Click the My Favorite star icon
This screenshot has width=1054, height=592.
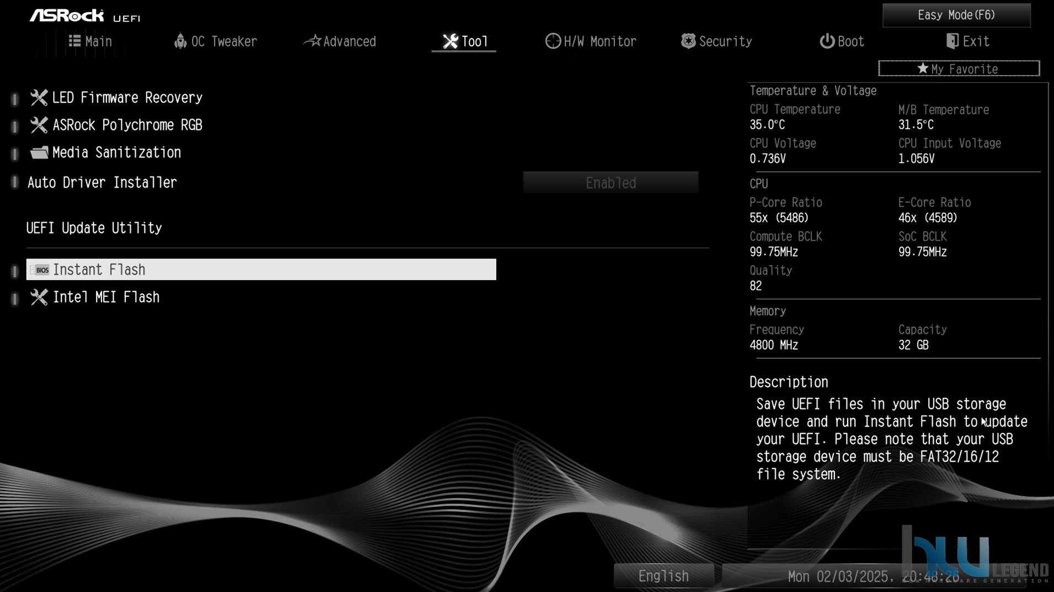[923, 68]
